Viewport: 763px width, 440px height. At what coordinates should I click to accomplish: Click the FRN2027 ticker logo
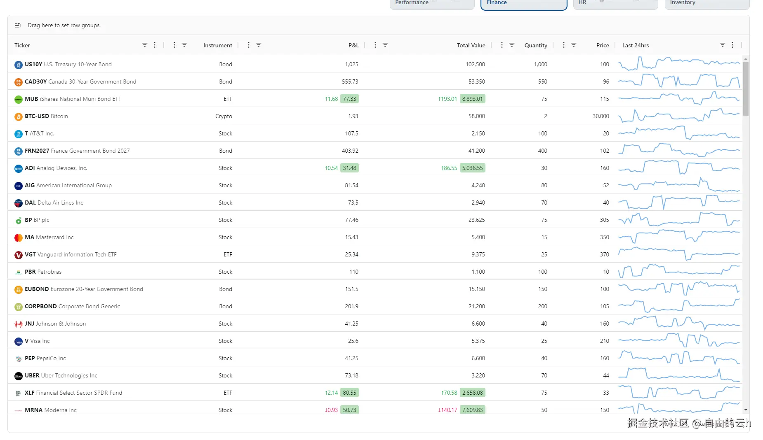click(x=19, y=151)
